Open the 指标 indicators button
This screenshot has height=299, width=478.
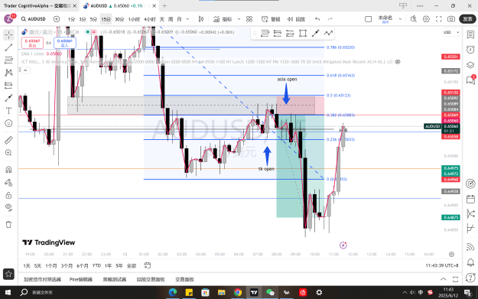tap(223, 19)
